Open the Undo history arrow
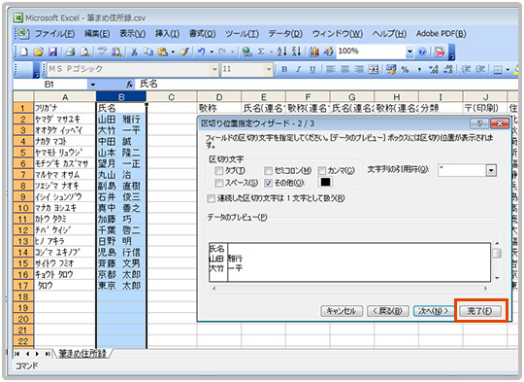The height and width of the screenshot is (382, 524). click(212, 52)
